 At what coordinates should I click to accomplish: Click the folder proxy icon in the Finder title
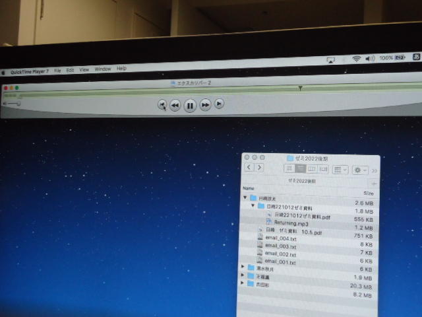point(290,158)
